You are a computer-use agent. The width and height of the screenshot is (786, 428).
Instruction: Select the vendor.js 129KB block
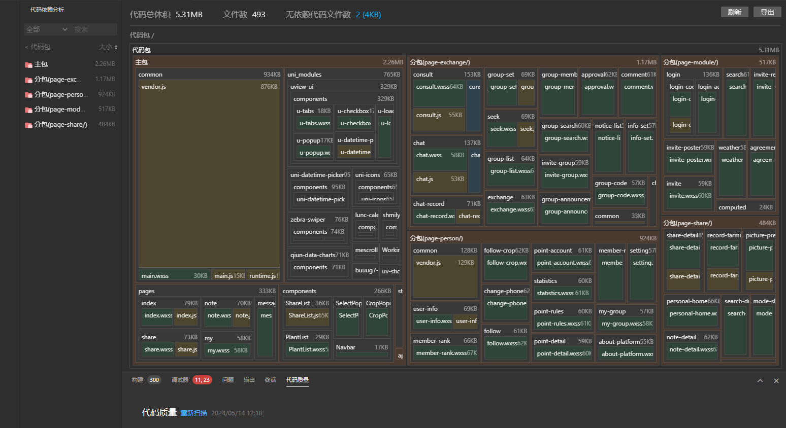[x=445, y=277]
